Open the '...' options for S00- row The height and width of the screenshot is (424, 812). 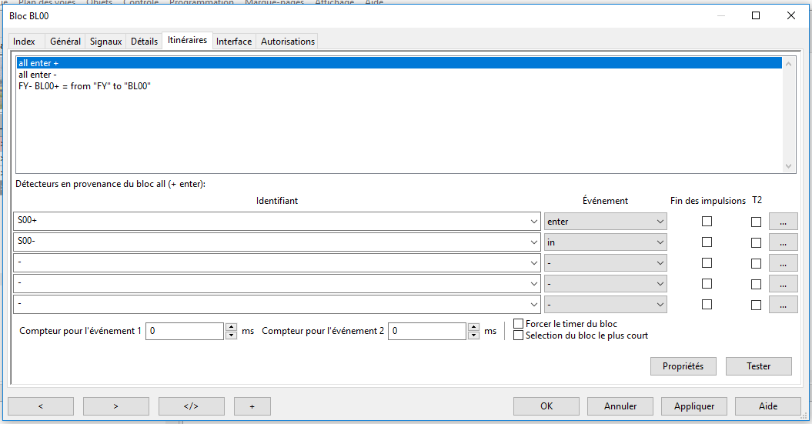tap(783, 242)
